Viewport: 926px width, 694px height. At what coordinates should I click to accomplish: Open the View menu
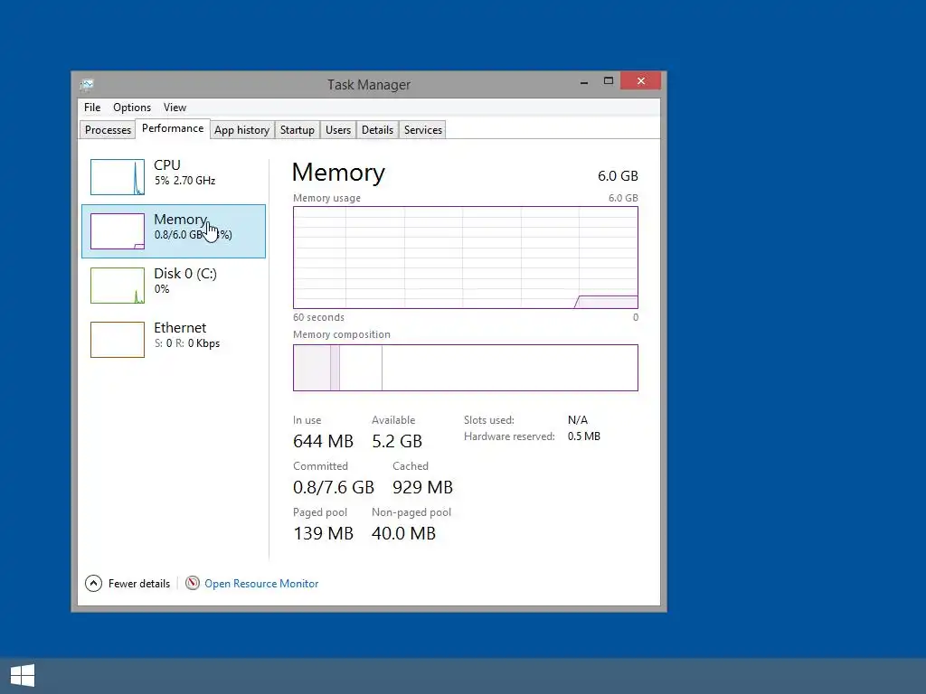point(175,108)
